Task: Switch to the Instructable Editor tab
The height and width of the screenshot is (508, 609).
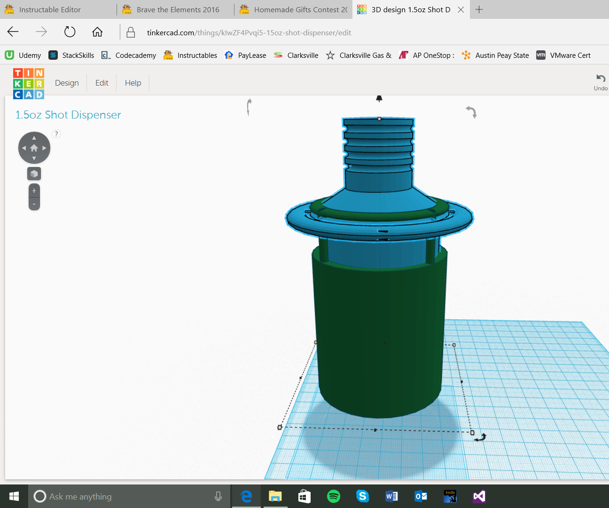Action: [x=50, y=9]
